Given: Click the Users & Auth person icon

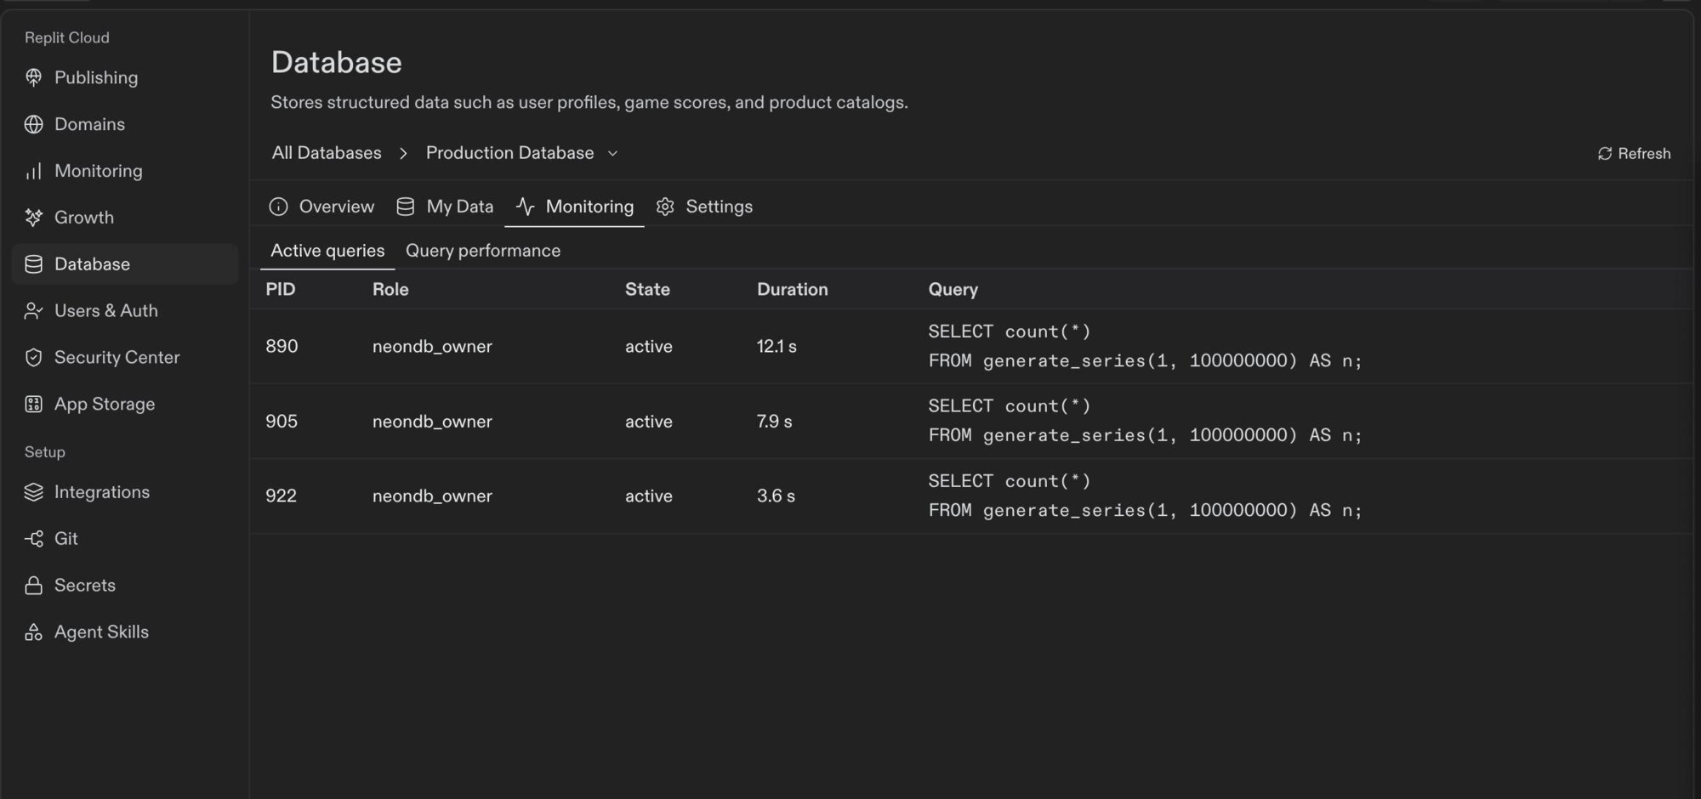Looking at the screenshot, I should pos(33,311).
